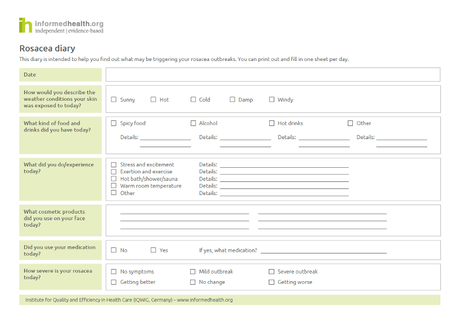Click 'What cosmetic products' question label
Image resolution: width=457 pixels, height=324 pixels.
click(x=54, y=218)
